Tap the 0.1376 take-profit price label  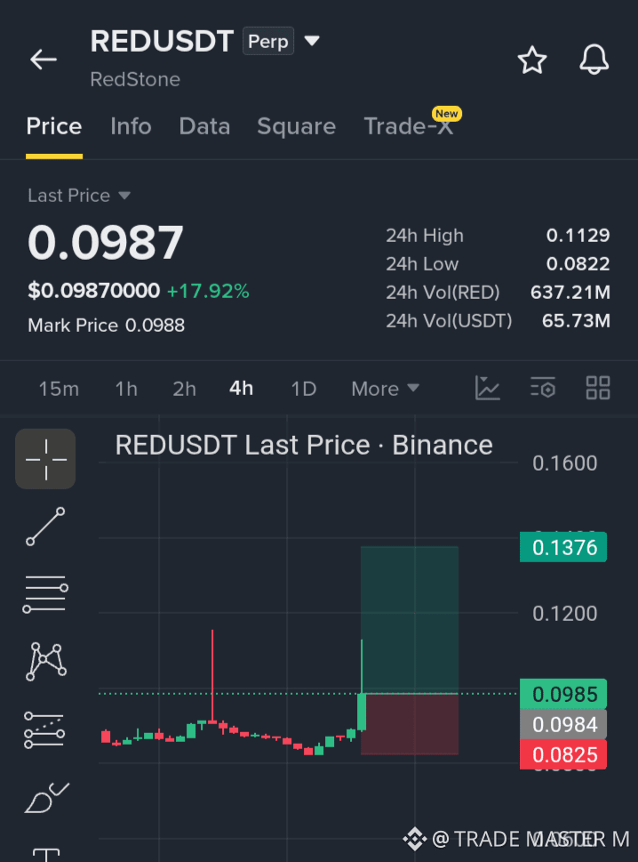click(563, 548)
